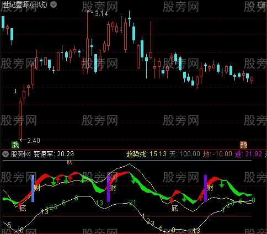
Task: Click the green 21 count label
Action: point(132,203)
